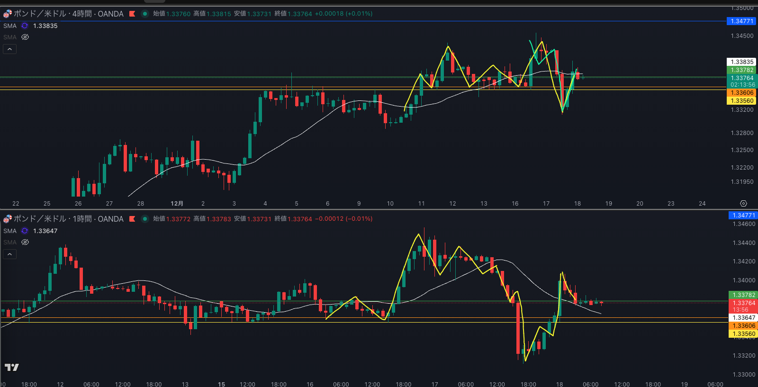The image size is (758, 387).
Task: Select the SMA 1.33835 indicator label
Action: (30, 26)
